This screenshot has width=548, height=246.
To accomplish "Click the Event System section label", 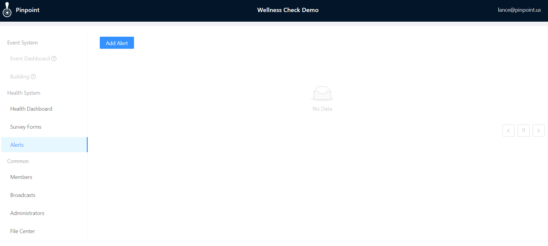I will [23, 43].
